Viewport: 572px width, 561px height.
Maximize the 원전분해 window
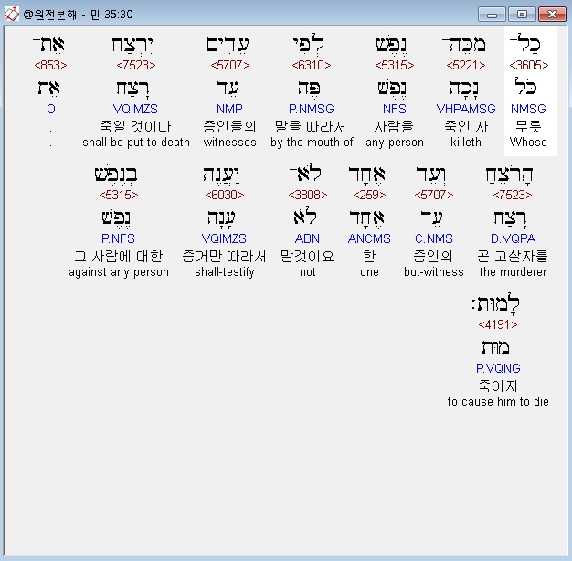click(522, 15)
